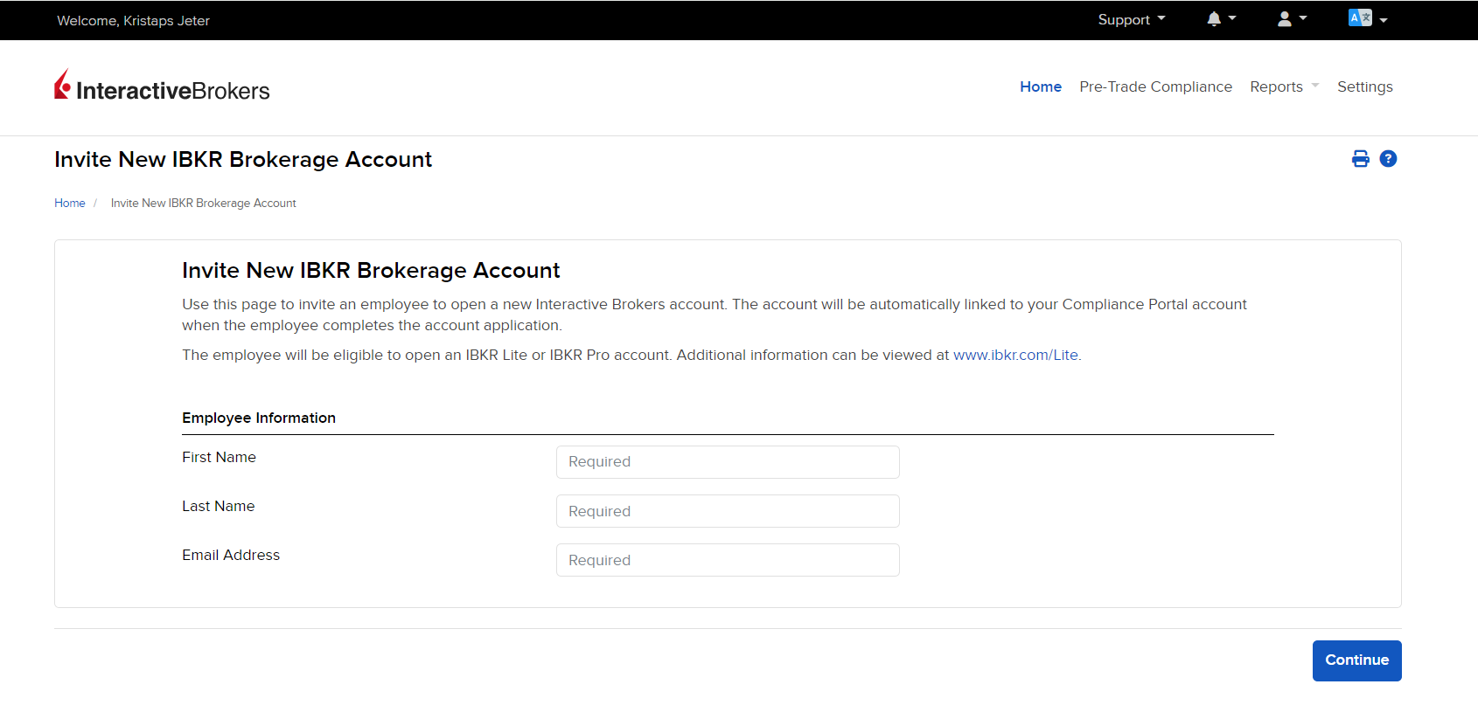The width and height of the screenshot is (1478, 712).
Task: Focus the First Name input field
Action: tap(728, 462)
